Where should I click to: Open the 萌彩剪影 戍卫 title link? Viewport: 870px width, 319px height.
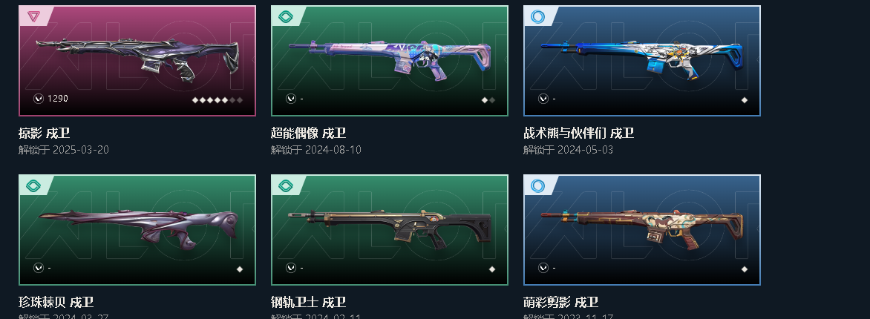(x=560, y=303)
